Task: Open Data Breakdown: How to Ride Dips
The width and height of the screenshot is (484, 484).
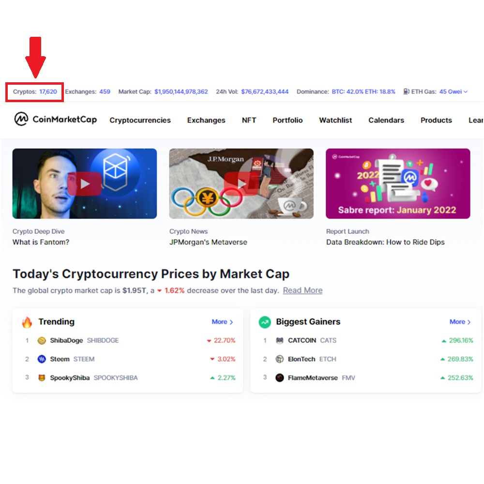Action: click(385, 242)
